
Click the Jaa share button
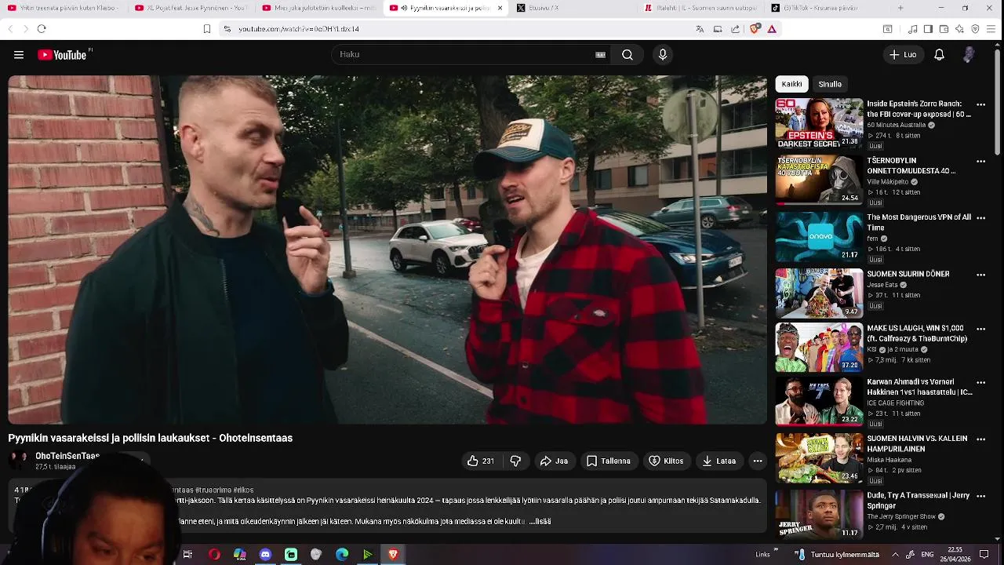[554, 461]
